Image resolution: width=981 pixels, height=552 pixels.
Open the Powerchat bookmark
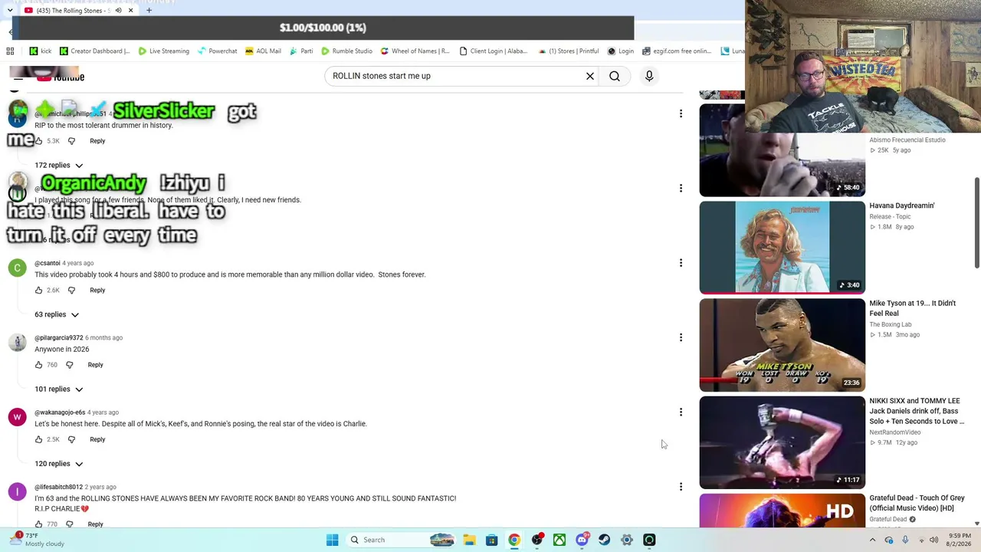pos(218,51)
